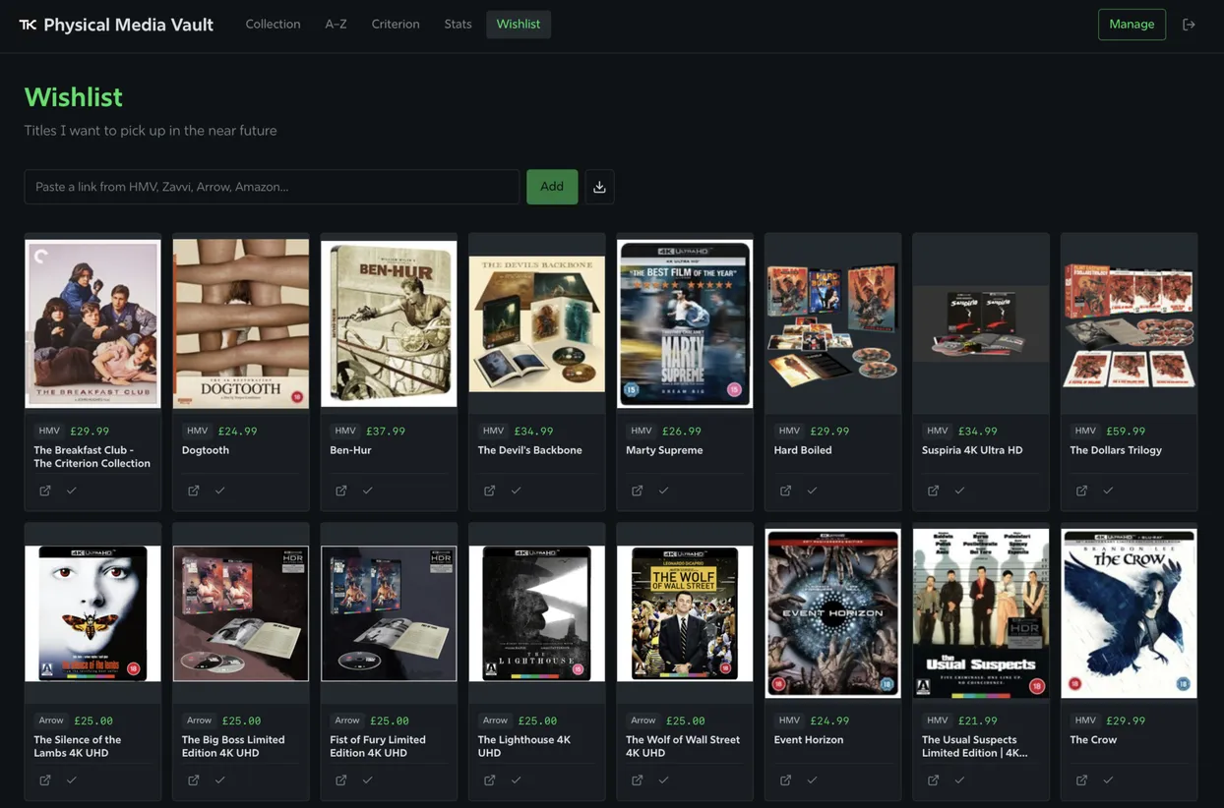Viewport: 1224px width, 808px height.
Task: Click the checkmark on Dogtooth card
Action: (220, 491)
